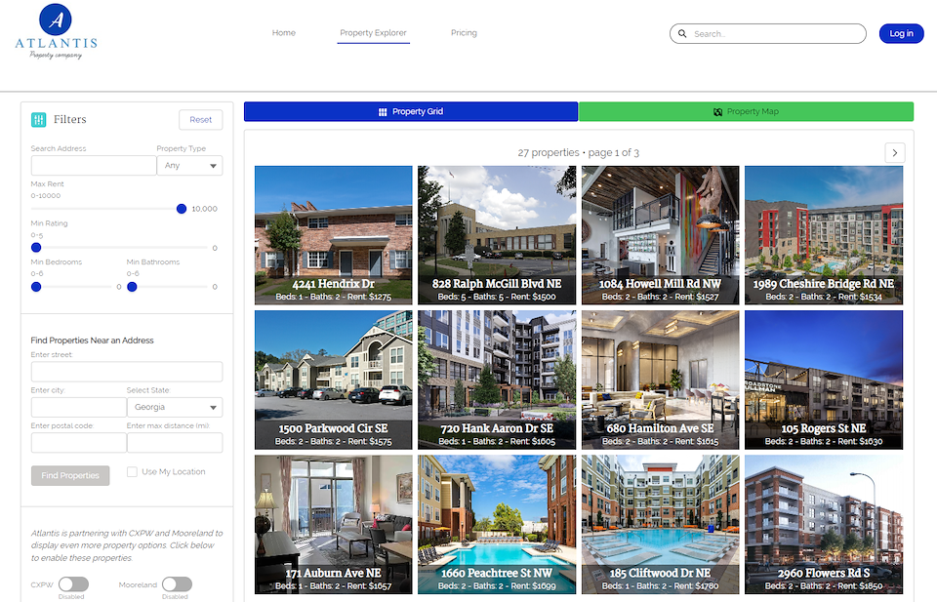Screen dimensions: 937x602
Task: Go to next page arrow
Action: point(895,153)
